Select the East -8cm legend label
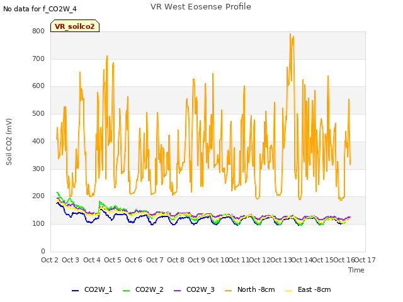This screenshot has height=302, width=403. click(x=314, y=289)
